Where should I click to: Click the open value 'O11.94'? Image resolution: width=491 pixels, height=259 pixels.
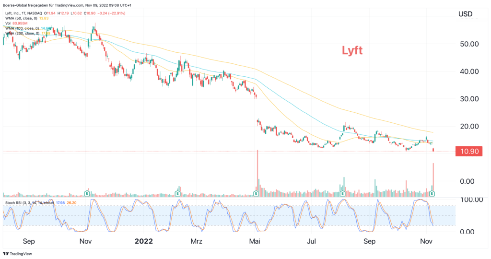50,13
